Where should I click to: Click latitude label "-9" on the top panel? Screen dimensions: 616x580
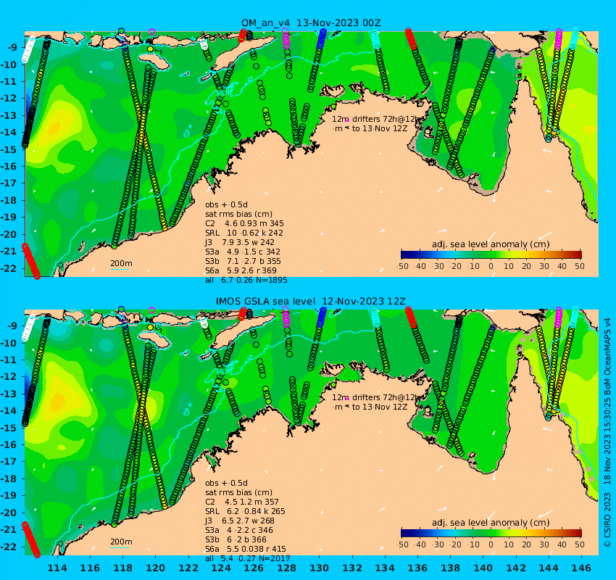tap(12, 48)
